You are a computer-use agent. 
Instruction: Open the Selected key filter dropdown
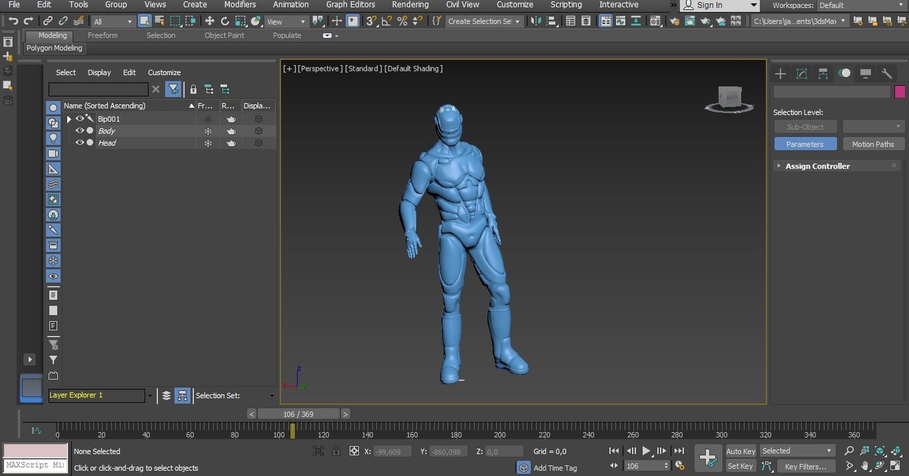[797, 451]
